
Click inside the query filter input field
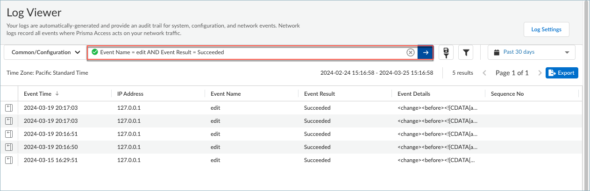[x=252, y=52]
